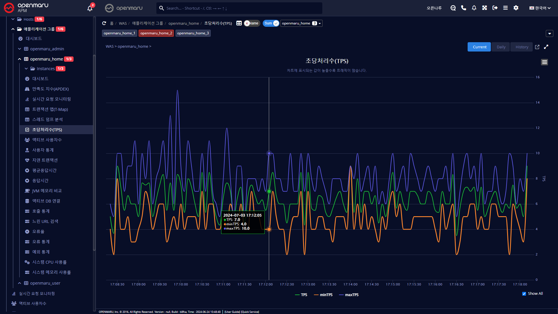558x314 pixels.
Task: Click the search input field
Action: click(241, 8)
